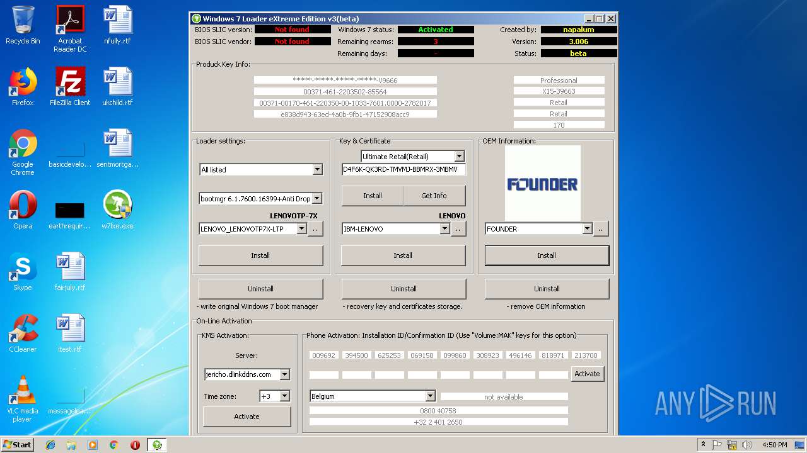
Task: Uninstall to remove OEM information
Action: coord(547,289)
